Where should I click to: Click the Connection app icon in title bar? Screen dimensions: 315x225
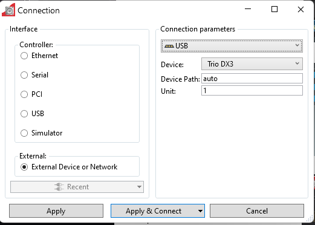coord(8,10)
